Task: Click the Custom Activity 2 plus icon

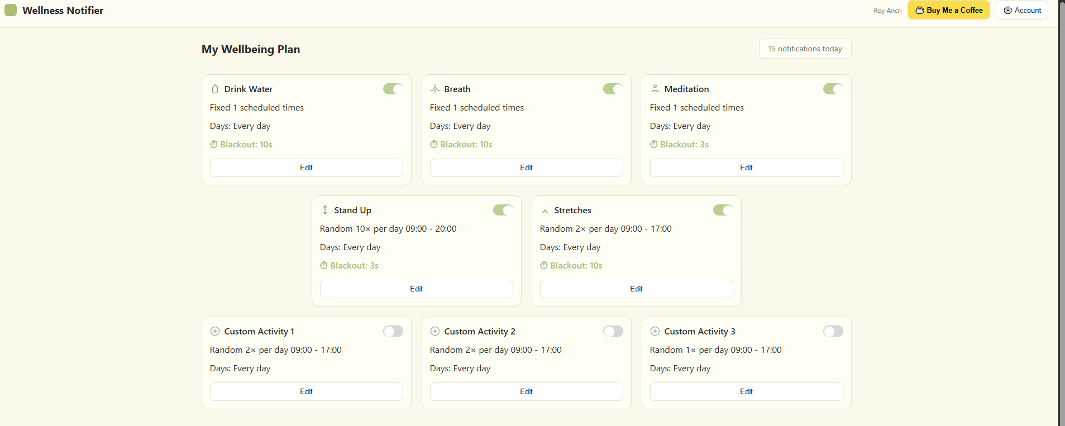Action: (x=435, y=331)
